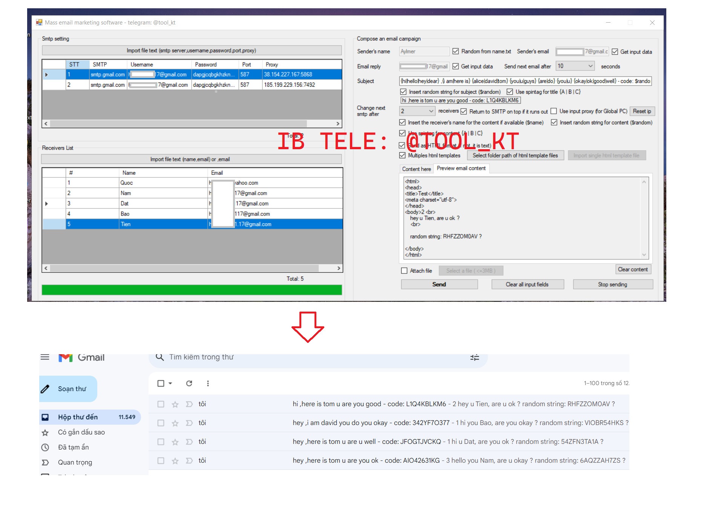Mark email L1Q4KBLKM6 as important
Image resolution: width=724 pixels, height=523 pixels.
click(x=189, y=404)
